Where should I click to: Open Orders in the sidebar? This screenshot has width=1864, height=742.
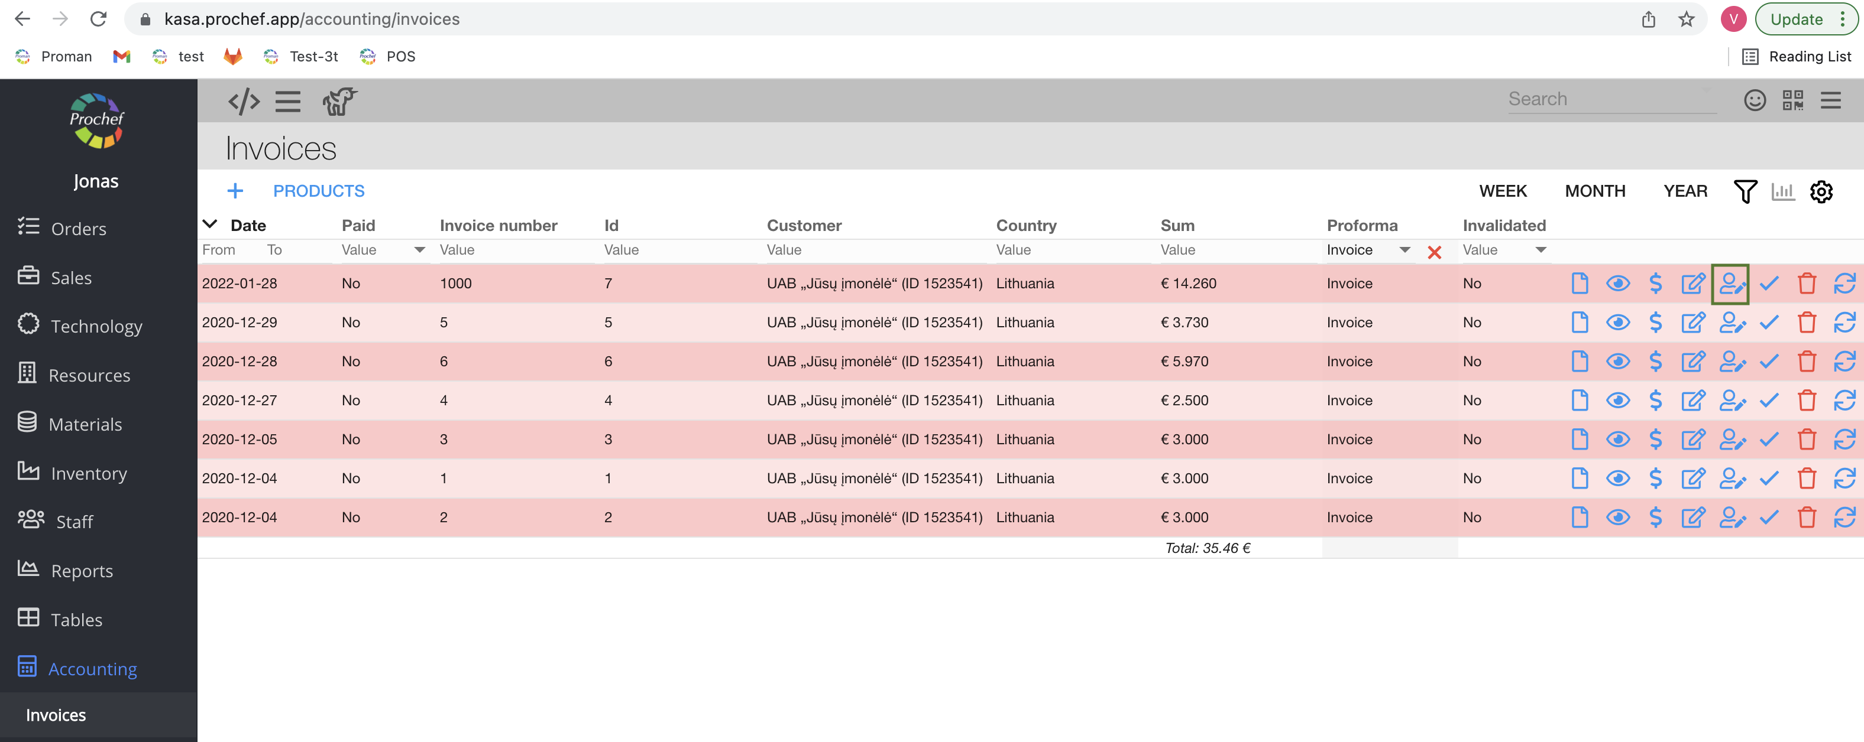click(78, 229)
